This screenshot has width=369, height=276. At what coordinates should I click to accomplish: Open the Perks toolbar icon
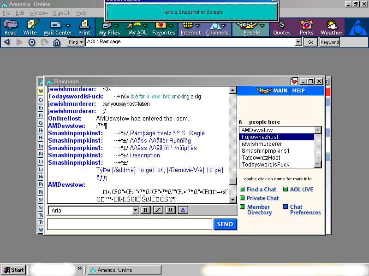pyautogui.click(x=306, y=27)
